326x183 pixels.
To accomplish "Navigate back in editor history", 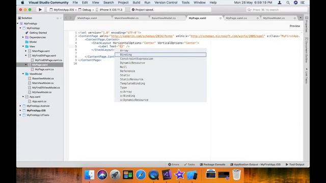I will (66, 18).
